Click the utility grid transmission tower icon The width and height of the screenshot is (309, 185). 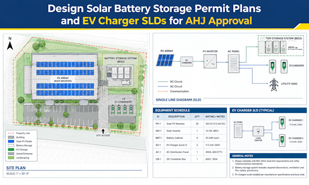(274, 85)
